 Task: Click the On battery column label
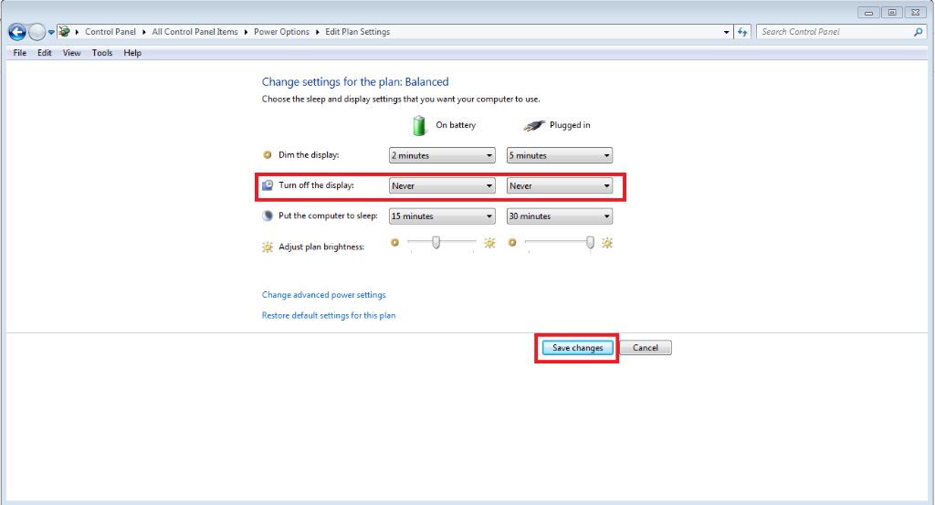[456, 125]
